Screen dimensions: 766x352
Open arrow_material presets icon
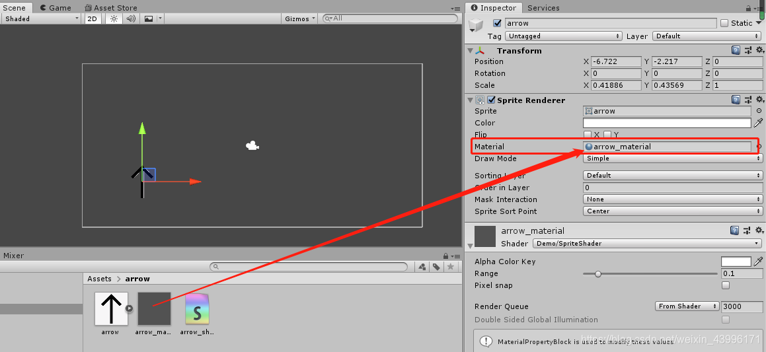click(747, 230)
